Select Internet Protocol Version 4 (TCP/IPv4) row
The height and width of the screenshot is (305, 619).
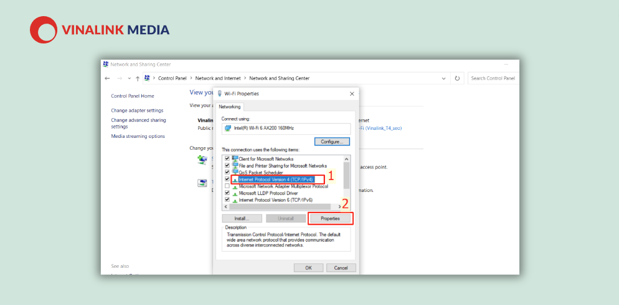tap(276, 180)
